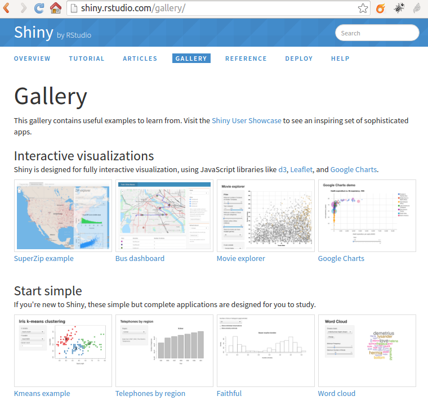Open the Movie explorer scatterplot thumbnail

pos(265,215)
